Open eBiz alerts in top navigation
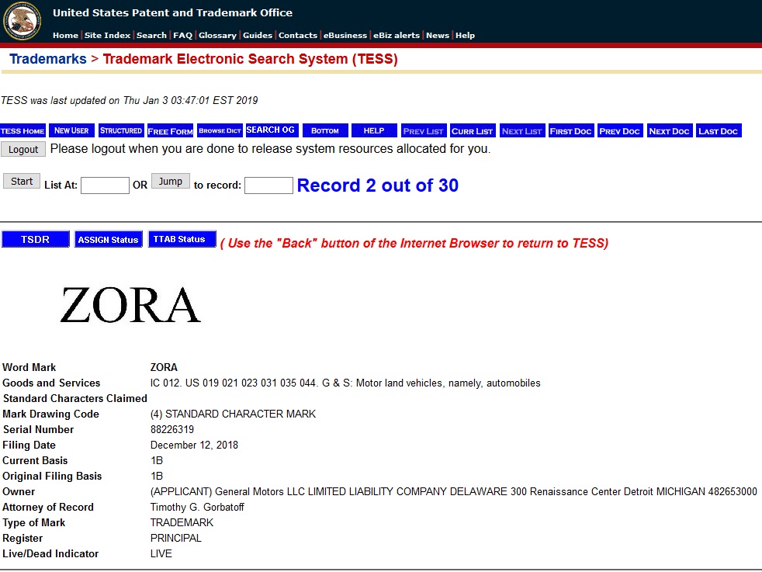Screen dimensions: 762x572 (x=397, y=36)
